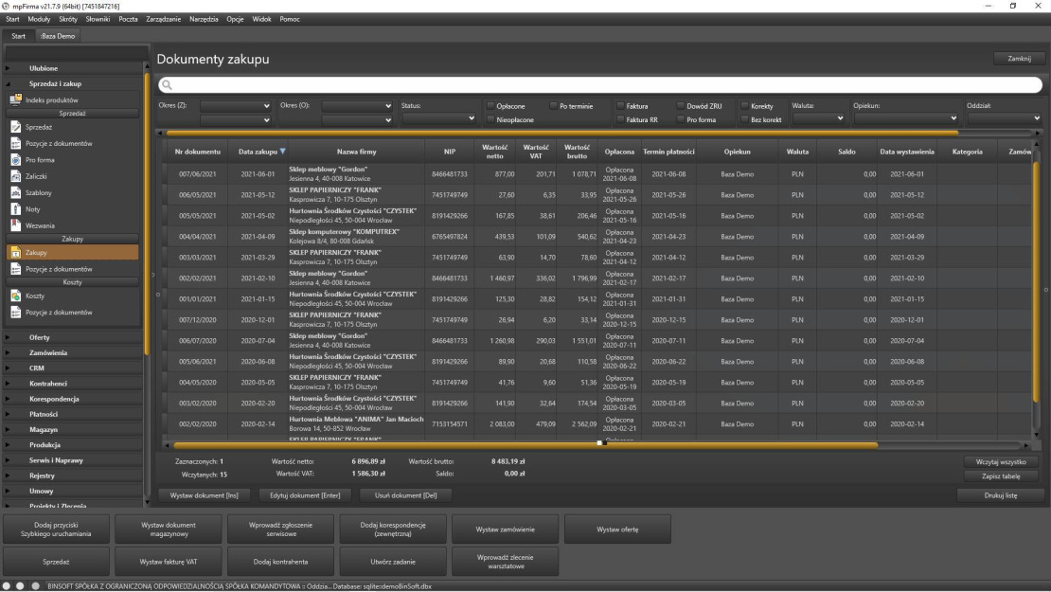Enable the Opłacone filter checkbox
1051x592 pixels.
pos(490,105)
